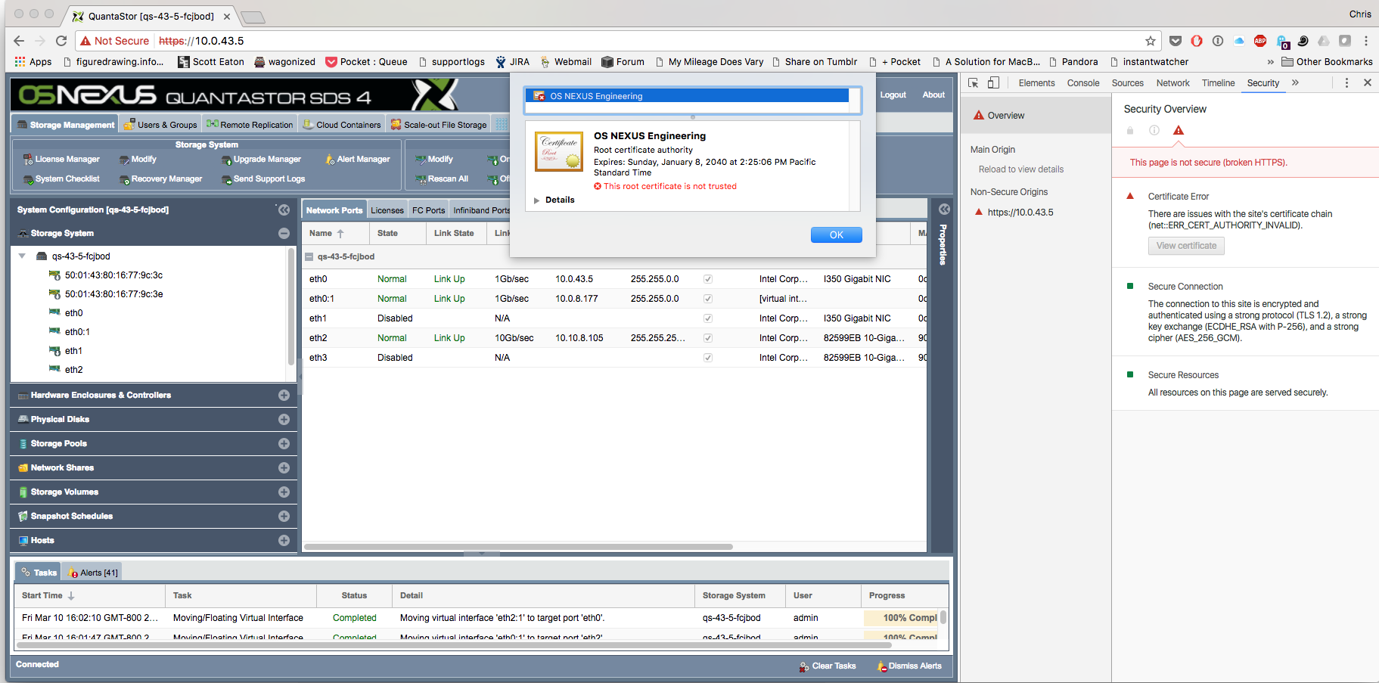Toggle DevTools device toolbar icon
The height and width of the screenshot is (683, 1379).
coord(994,83)
